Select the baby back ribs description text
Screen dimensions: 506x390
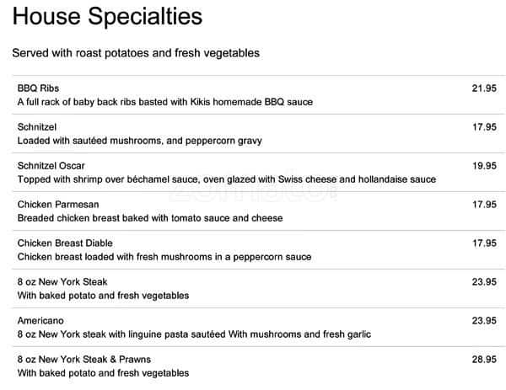164,102
